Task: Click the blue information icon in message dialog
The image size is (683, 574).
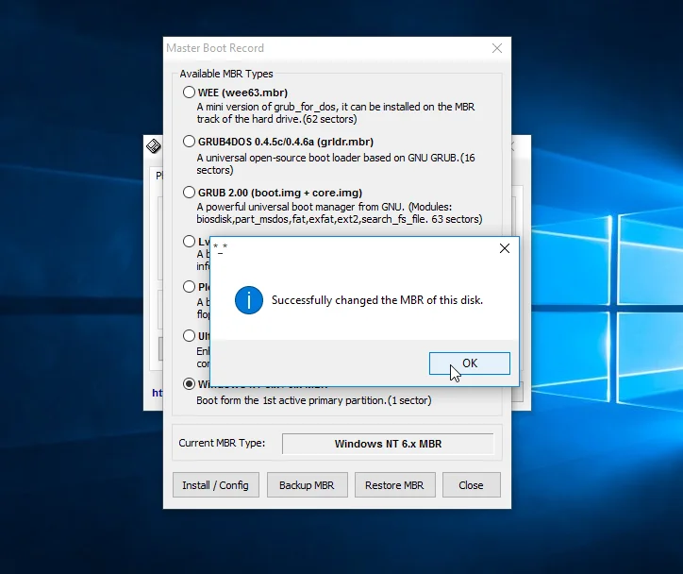Action: [249, 300]
